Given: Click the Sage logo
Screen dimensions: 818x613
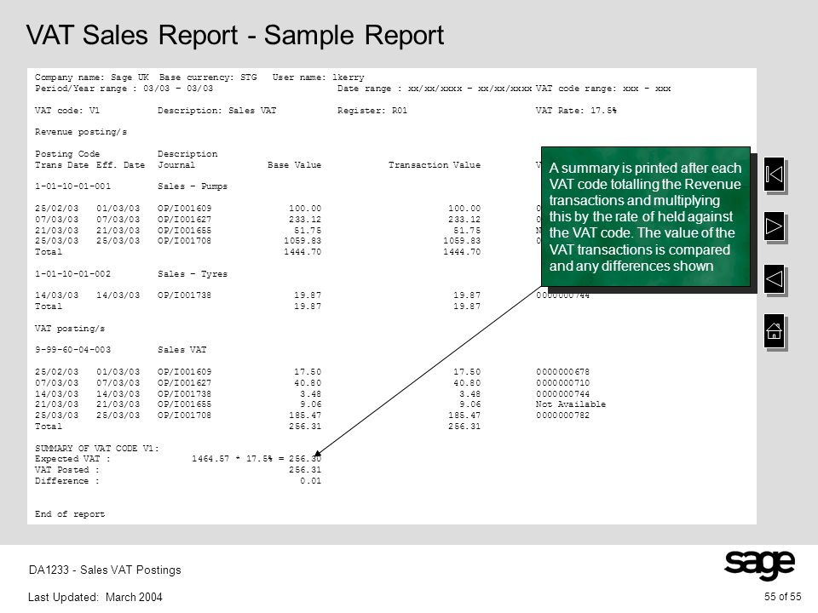Looking at the screenshot, I should (x=759, y=564).
